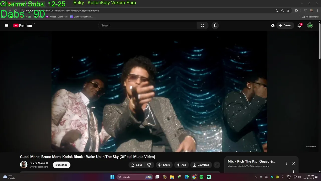The width and height of the screenshot is (321, 181).
Task: Start voice search with microphone icon
Action: coord(215,25)
